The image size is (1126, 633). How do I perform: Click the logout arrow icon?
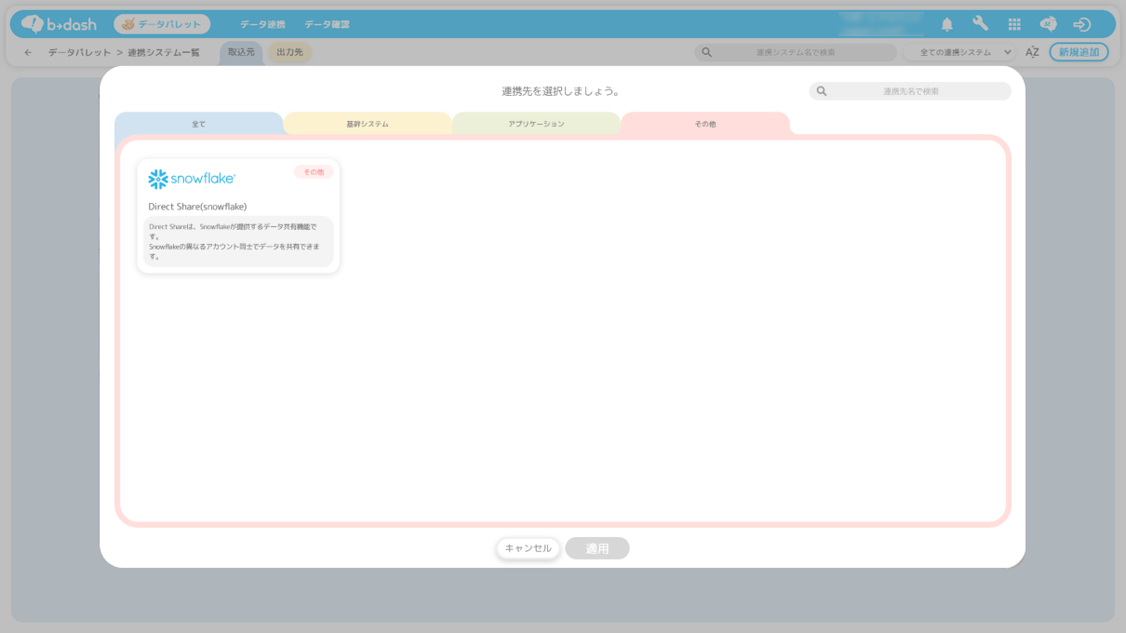(1081, 24)
